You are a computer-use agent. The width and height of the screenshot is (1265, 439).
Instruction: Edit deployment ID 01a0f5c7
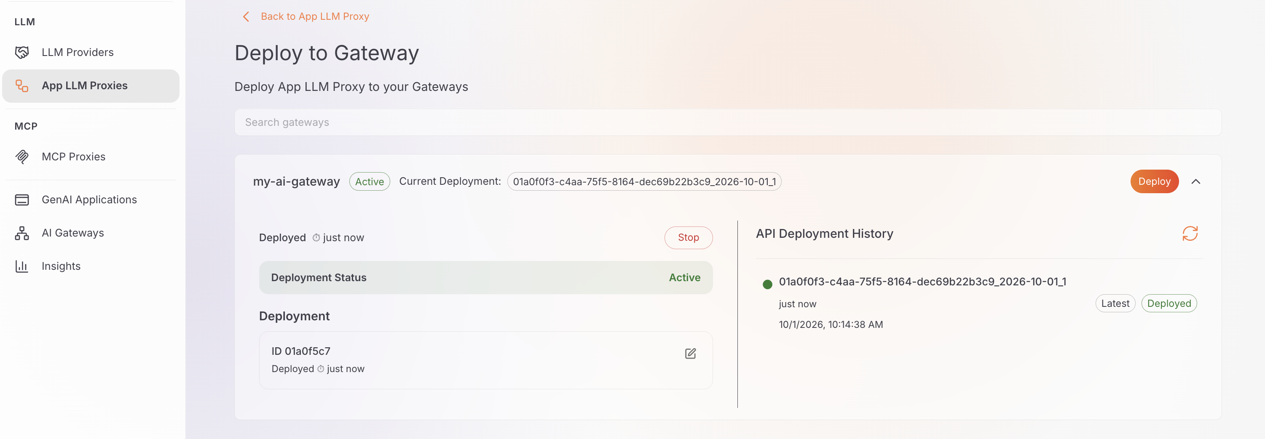click(x=691, y=354)
